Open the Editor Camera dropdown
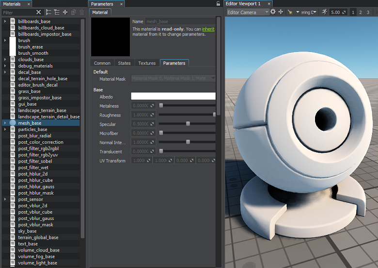The height and width of the screenshot is (268, 378). 247,12
